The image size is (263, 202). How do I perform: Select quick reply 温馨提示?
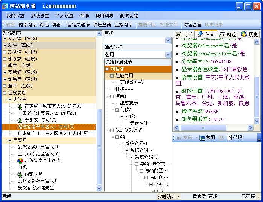(129, 103)
